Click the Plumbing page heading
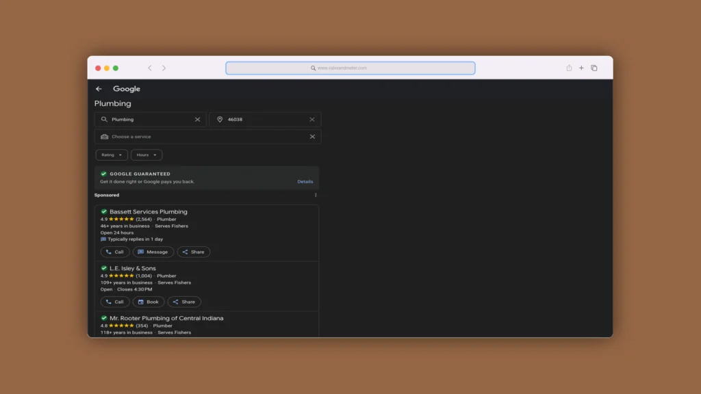 pyautogui.click(x=113, y=104)
